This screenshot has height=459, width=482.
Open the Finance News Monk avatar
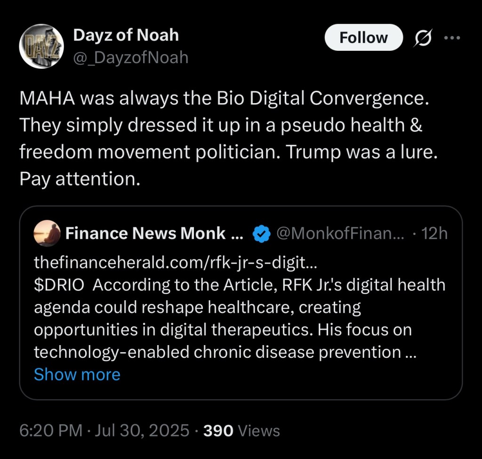(47, 234)
